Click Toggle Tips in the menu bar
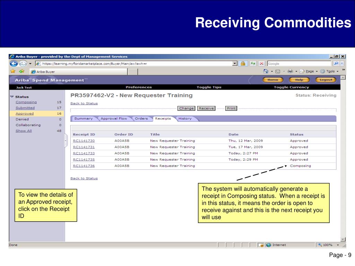The width and height of the screenshot is (355, 266). (209, 87)
